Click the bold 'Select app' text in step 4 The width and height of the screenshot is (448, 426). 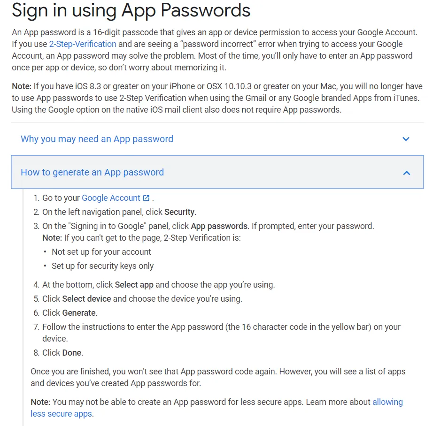pos(134,285)
